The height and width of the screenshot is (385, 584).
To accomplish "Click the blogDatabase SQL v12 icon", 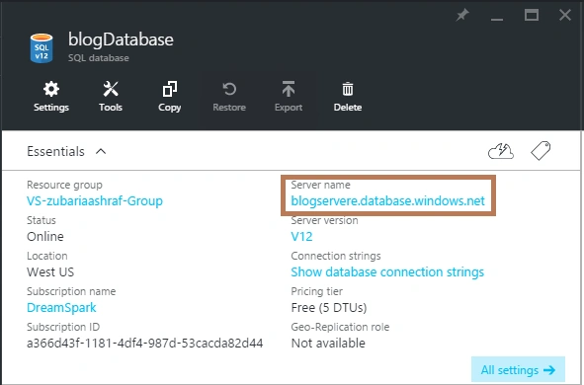I will pos(42,48).
